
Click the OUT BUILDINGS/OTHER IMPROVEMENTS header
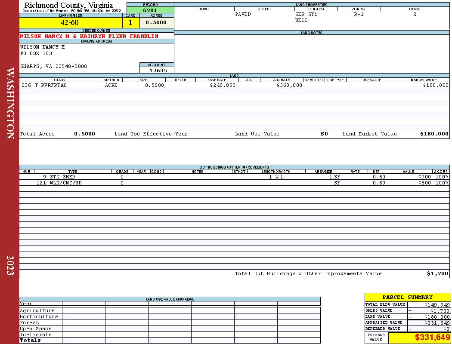coord(234,167)
